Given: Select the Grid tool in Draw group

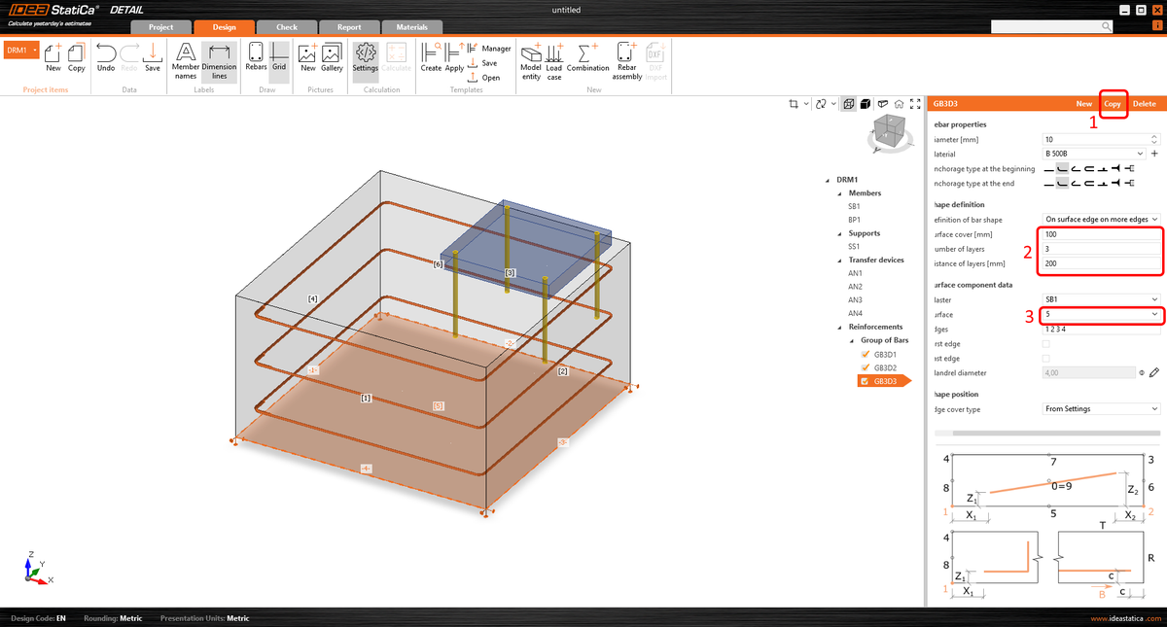Looking at the screenshot, I should pos(279,56).
